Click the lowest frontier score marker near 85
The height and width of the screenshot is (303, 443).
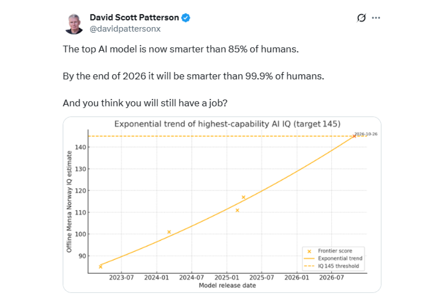click(101, 267)
